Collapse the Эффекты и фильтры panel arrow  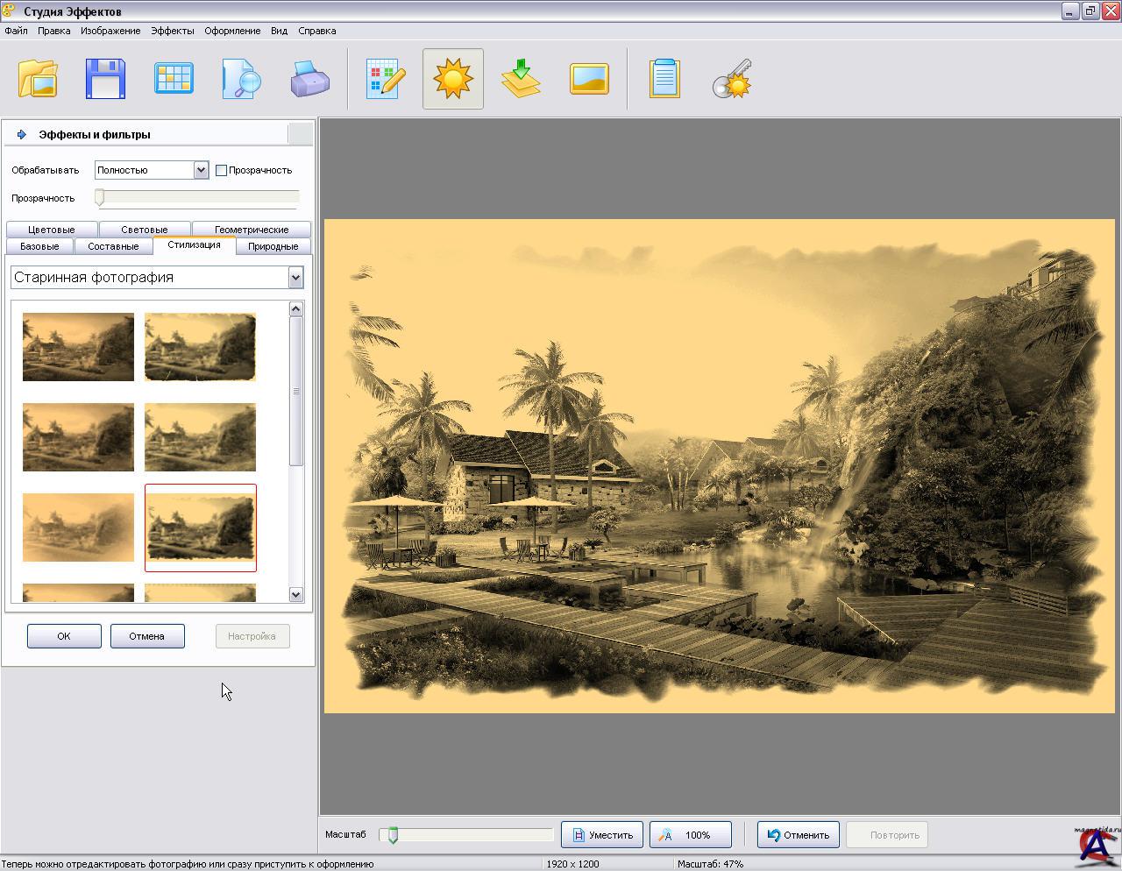pos(22,134)
